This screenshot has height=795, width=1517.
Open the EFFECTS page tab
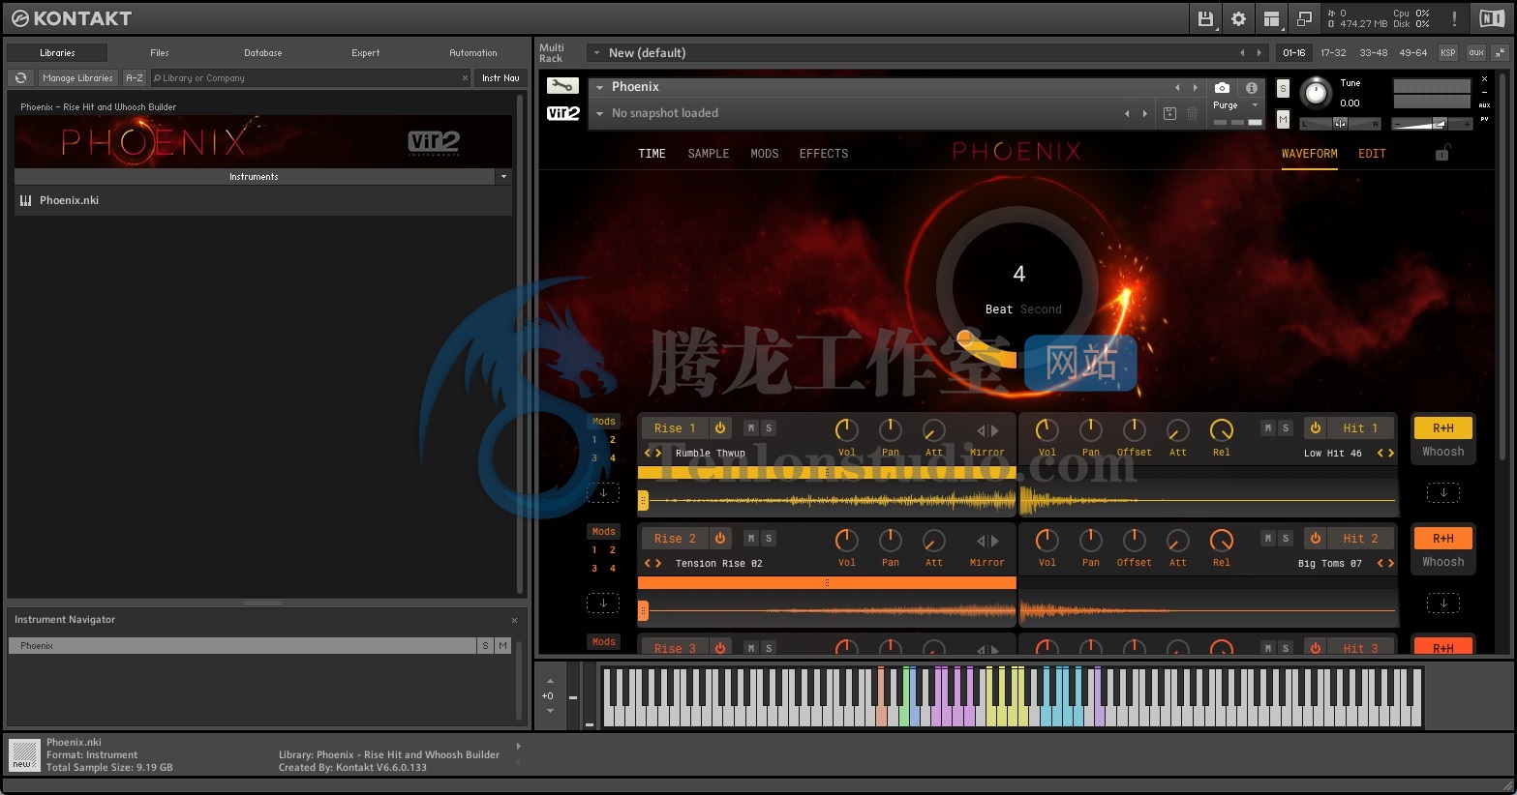click(x=824, y=154)
